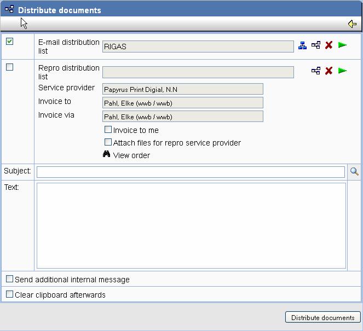This screenshot has height=331, width=363.
Task: Tick Send additional internal message
Action: point(10,280)
